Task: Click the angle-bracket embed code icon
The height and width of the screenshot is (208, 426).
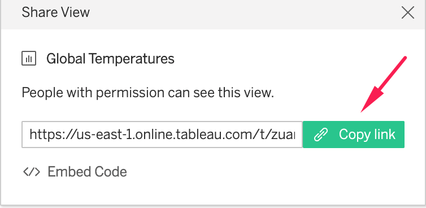Action: 32,172
